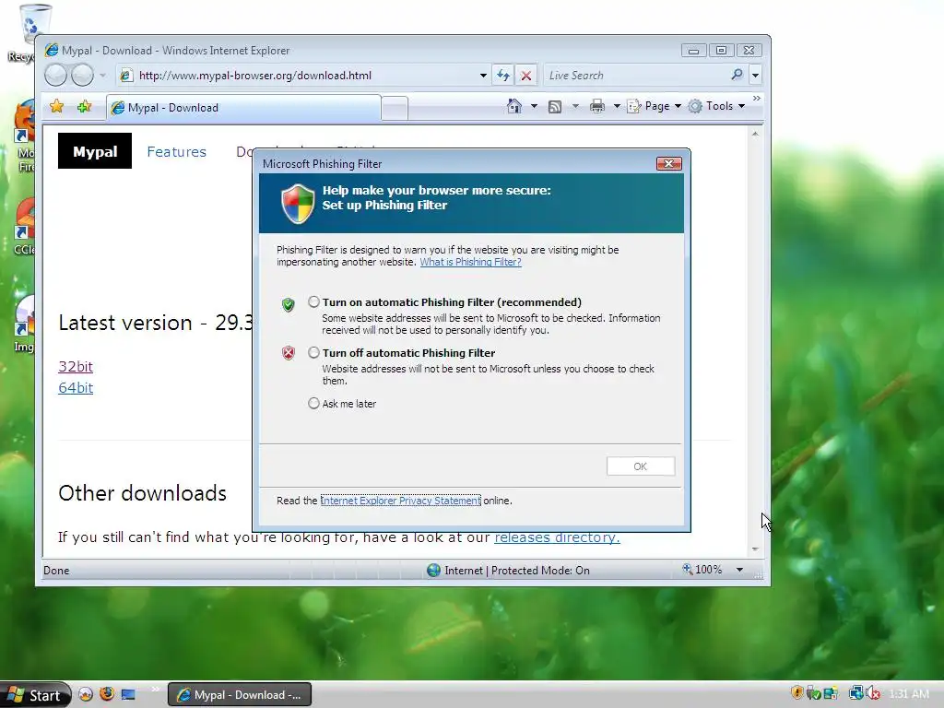The image size is (944, 708).
Task: Expand the Print dropdown arrow
Action: pos(617,107)
